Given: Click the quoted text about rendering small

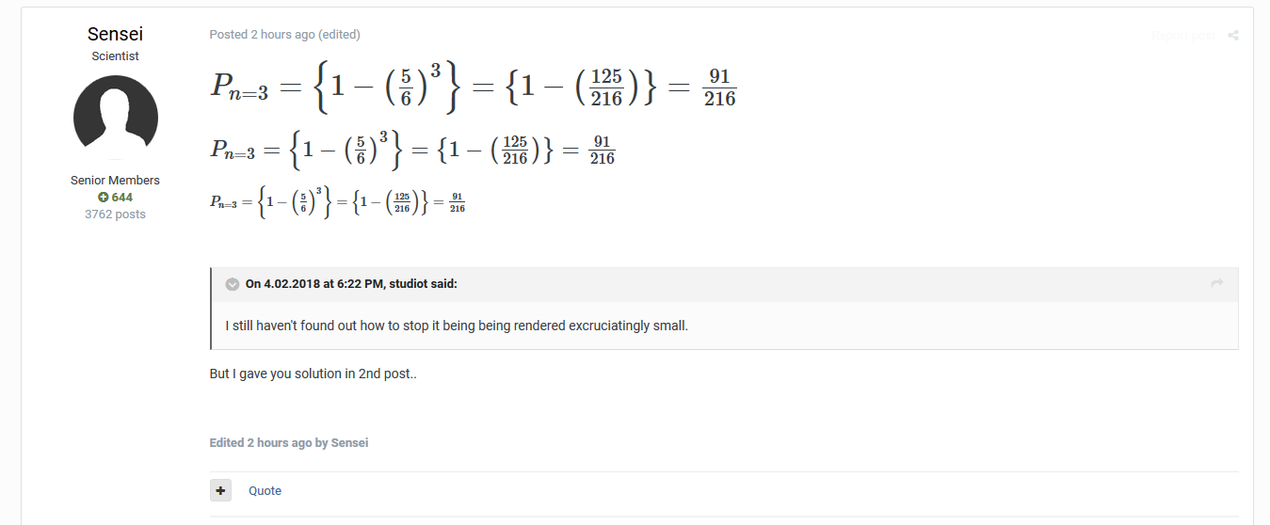Looking at the screenshot, I should tap(457, 326).
